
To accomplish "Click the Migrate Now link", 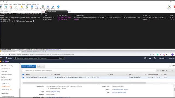I will click(x=56, y=91).
